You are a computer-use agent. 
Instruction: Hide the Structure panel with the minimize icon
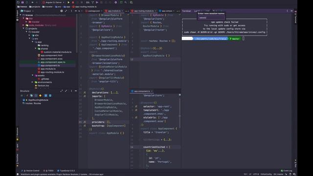pos(76,91)
